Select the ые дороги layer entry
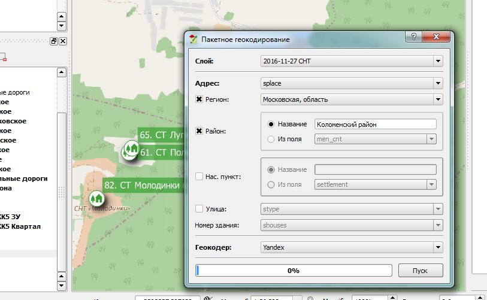This screenshot has width=487, height=300. [14, 92]
